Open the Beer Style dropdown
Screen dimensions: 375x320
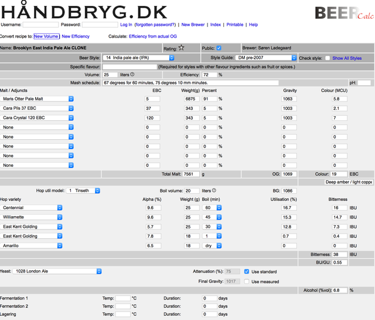coord(138,58)
